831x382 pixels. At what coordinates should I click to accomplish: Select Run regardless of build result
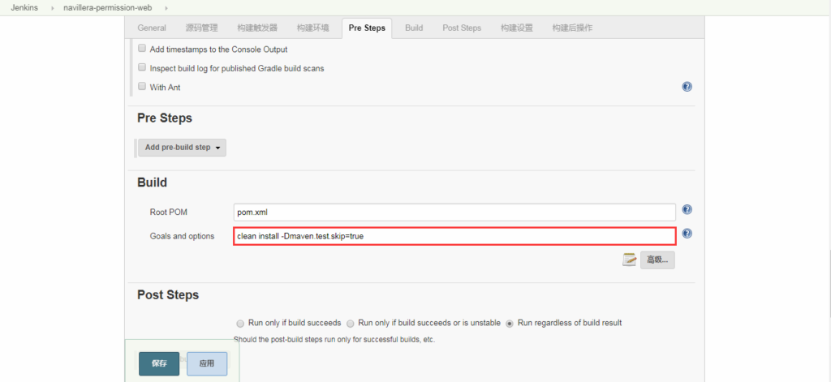510,323
